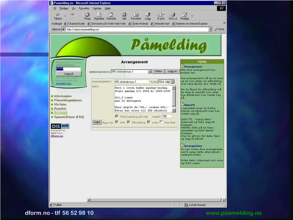Screen dimensions: 293x220
Task: Open the Informasjon navigation link
Action: pyautogui.click(x=63, y=96)
